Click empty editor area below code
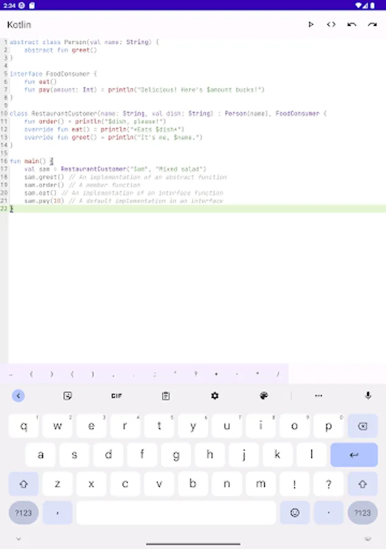The image size is (386, 549). (x=196, y=287)
